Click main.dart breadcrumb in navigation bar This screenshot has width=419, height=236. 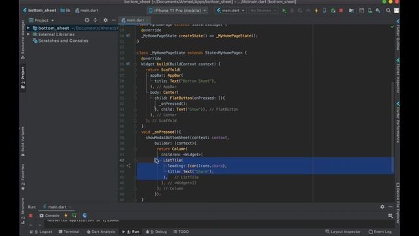tap(86, 10)
